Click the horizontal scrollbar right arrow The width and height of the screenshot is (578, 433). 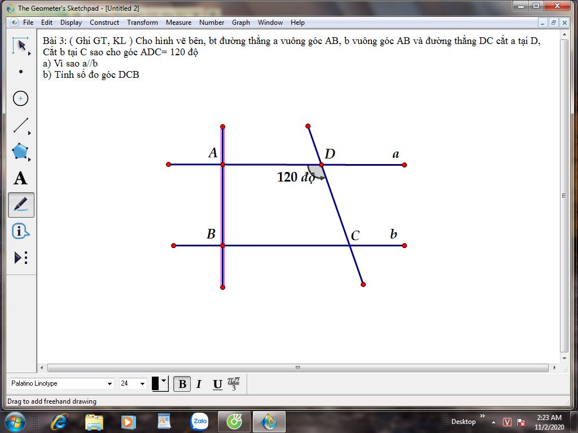555,368
